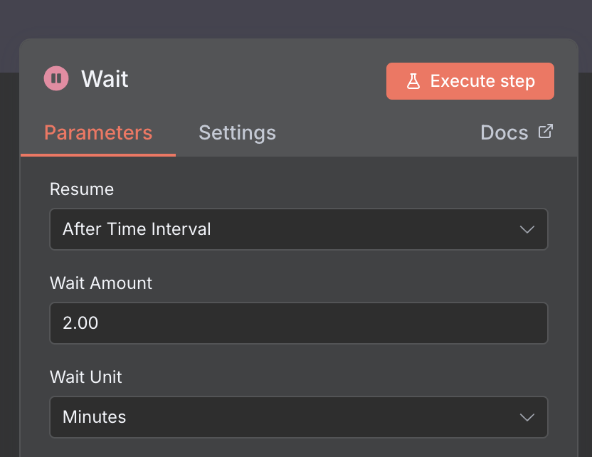Click the dimmed backdrop above the Wait panel
The height and width of the screenshot is (457, 592).
[x=296, y=18]
